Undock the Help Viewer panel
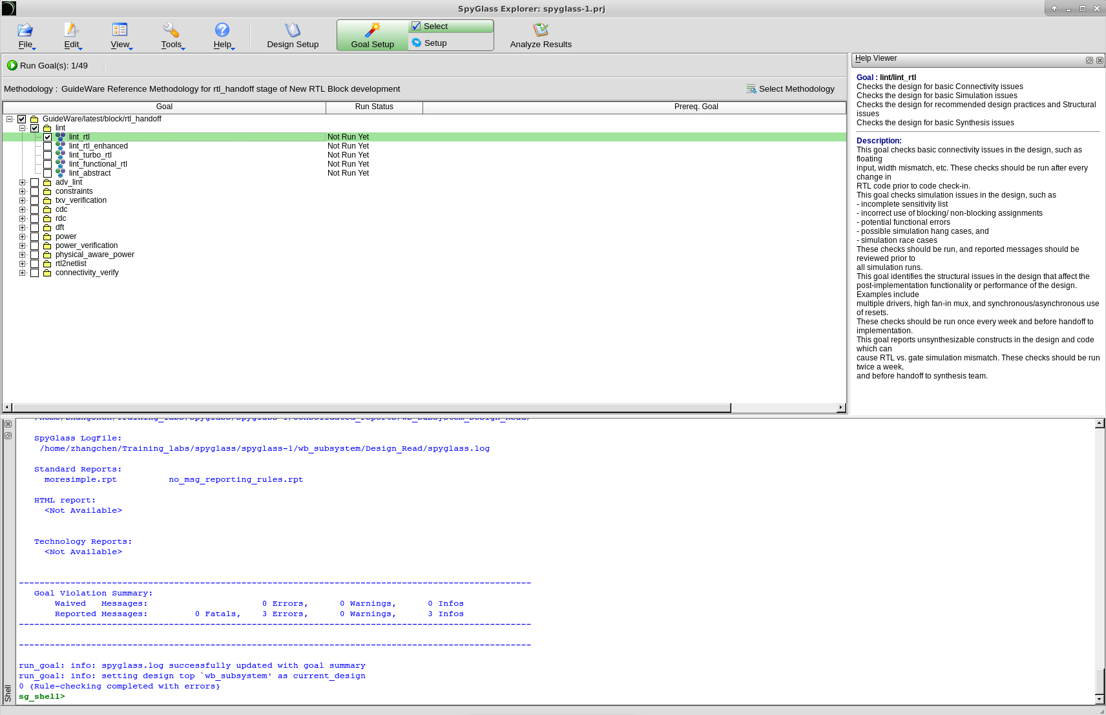Viewport: 1106px width, 715px height. [x=1089, y=60]
